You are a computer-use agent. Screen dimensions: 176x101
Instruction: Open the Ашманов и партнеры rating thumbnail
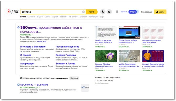click(x=153, y=32)
